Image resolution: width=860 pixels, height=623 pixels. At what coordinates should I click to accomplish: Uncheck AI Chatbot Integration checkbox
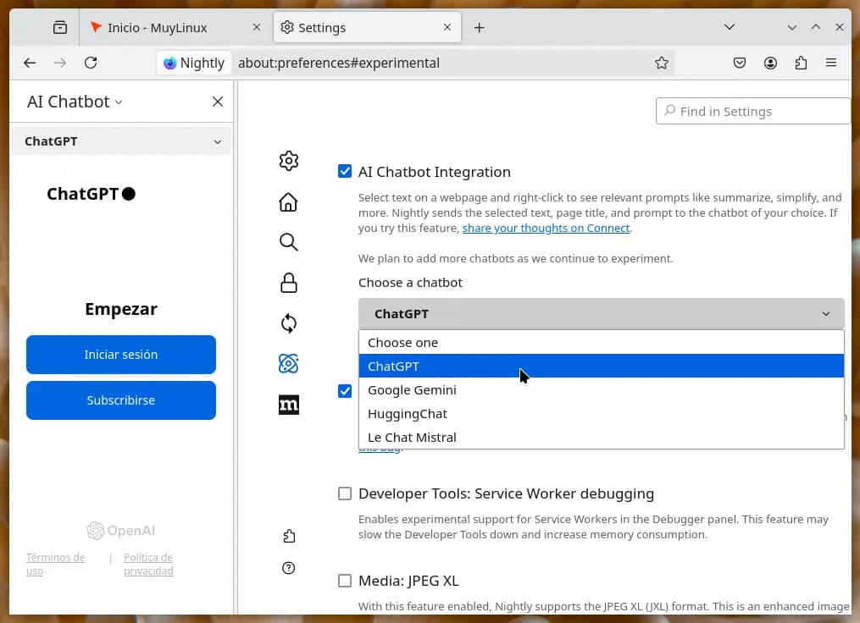pos(345,172)
